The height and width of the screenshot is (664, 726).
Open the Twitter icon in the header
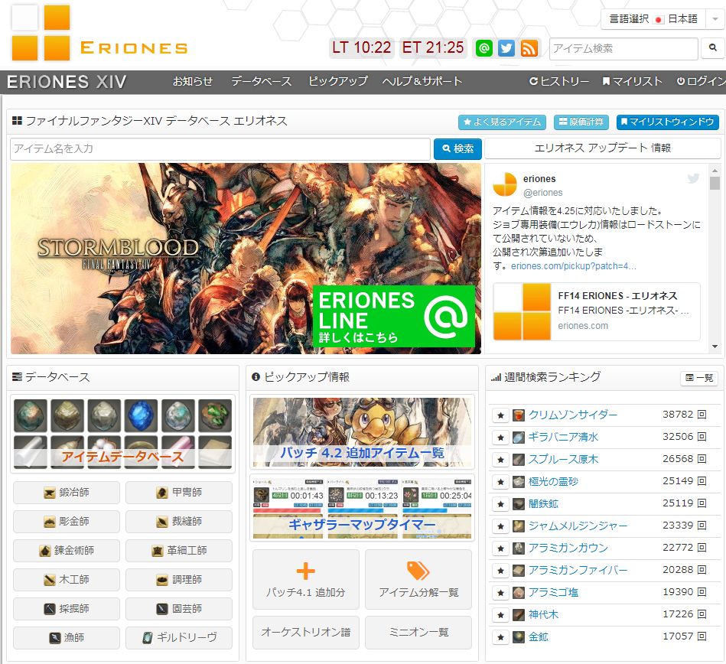click(x=506, y=48)
